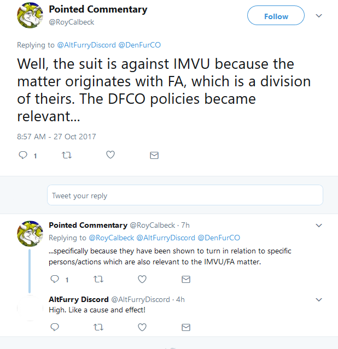This screenshot has height=349, width=338.
Task: Click envelope icon under AltFurry Discord tweet
Action: (x=186, y=327)
